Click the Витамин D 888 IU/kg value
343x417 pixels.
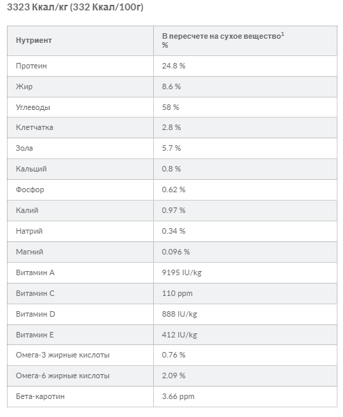point(179,314)
